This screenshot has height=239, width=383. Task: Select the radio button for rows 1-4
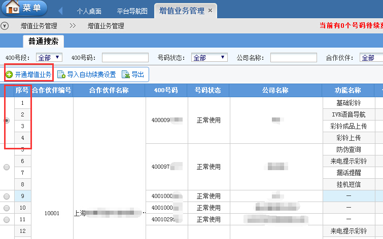pos(7,121)
